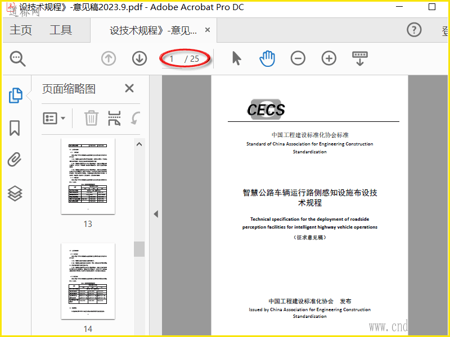Click the '/ 25' total page count
Screen dimensions: 450x337
coord(192,59)
